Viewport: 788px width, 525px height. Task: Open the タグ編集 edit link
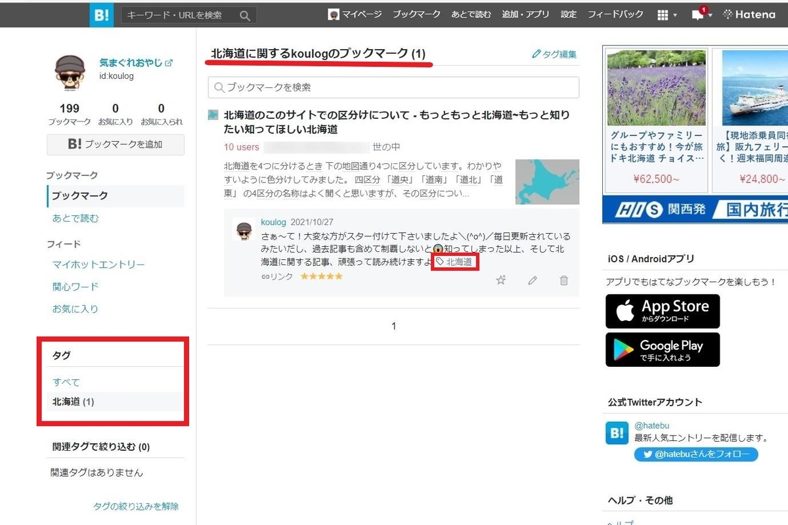555,54
